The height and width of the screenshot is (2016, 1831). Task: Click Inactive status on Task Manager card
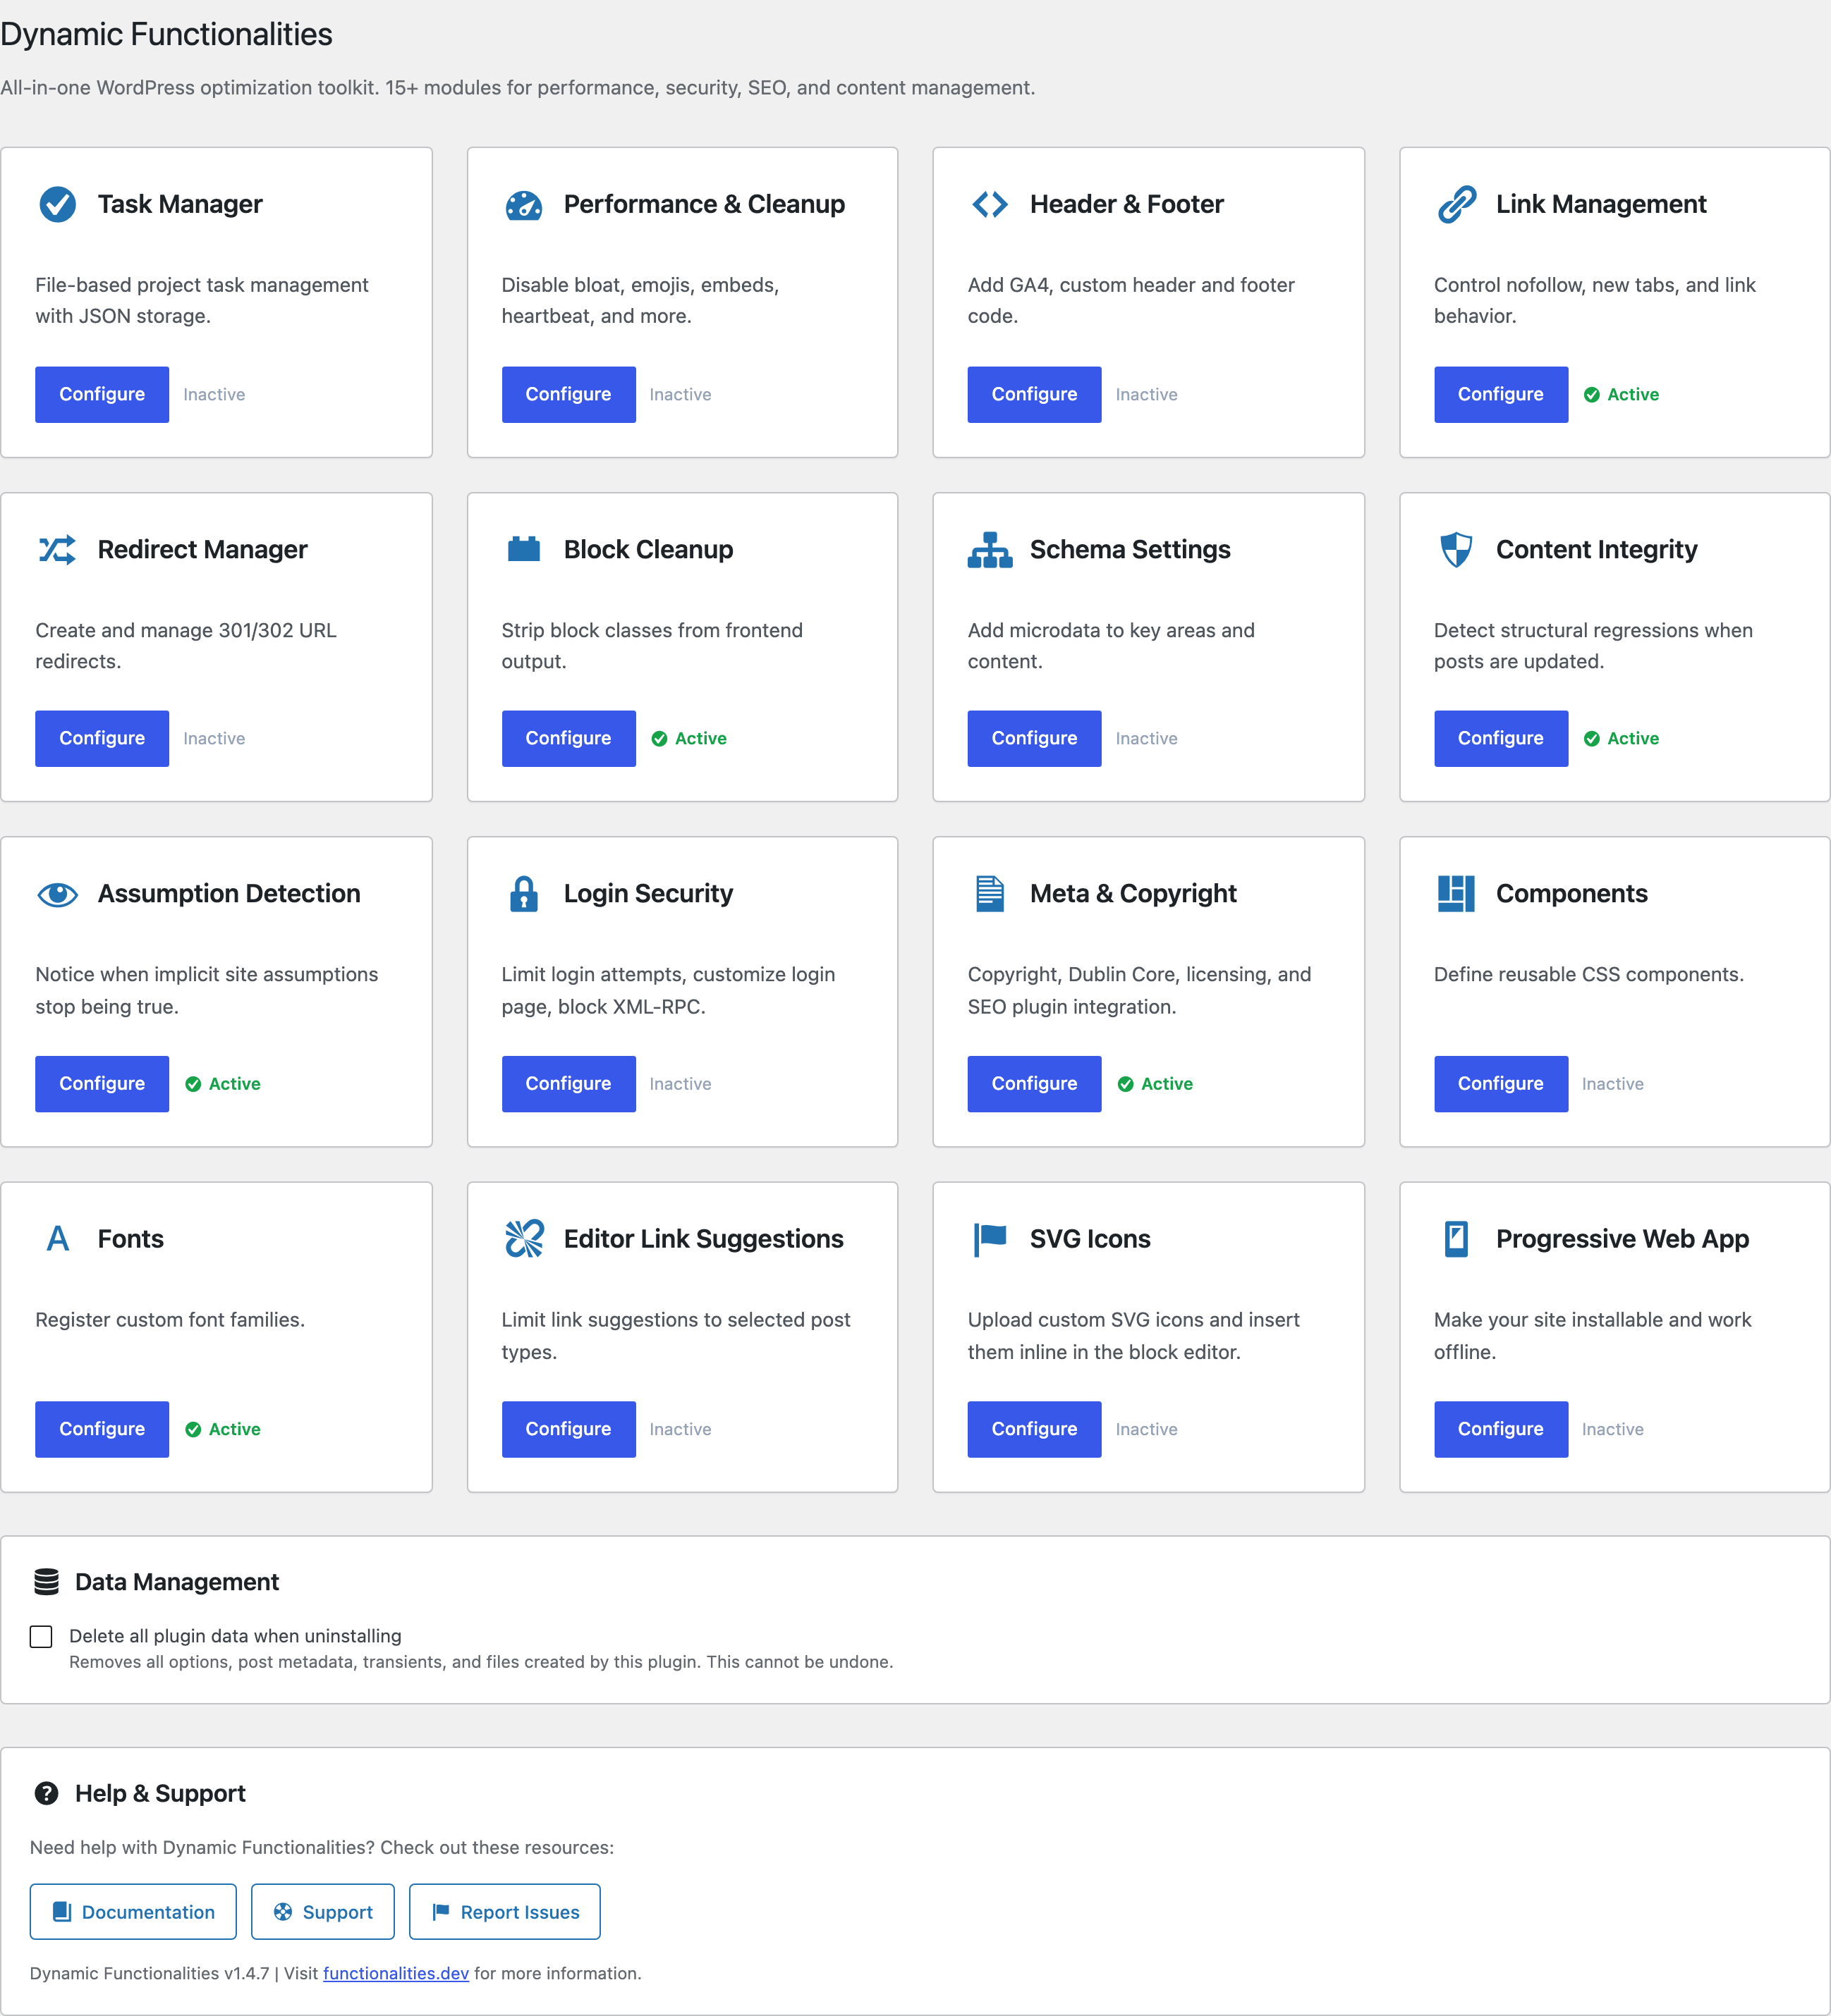tap(214, 395)
